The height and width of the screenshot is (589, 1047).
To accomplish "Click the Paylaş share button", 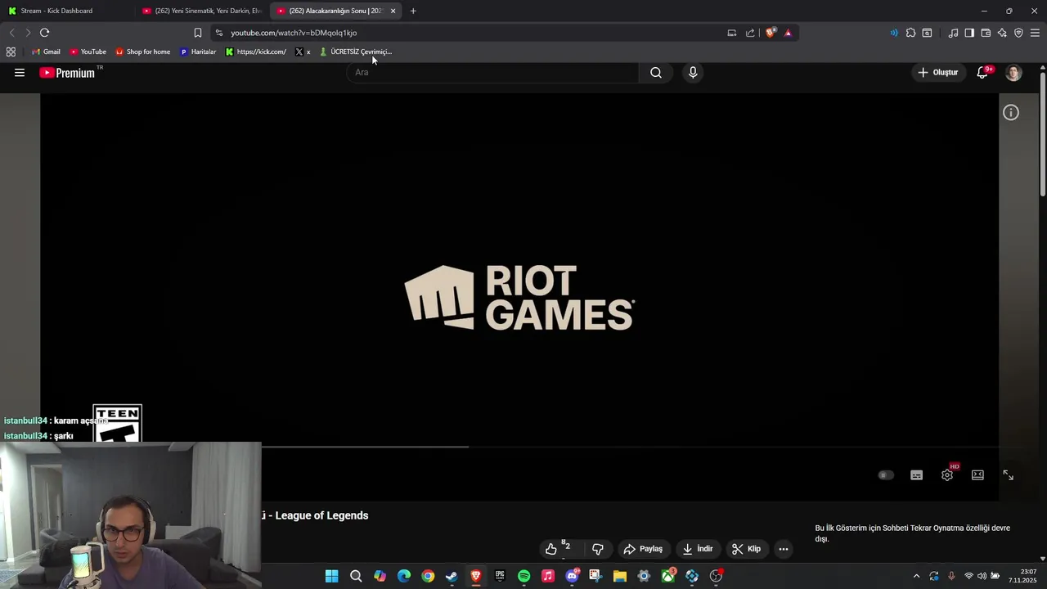I will (x=643, y=549).
